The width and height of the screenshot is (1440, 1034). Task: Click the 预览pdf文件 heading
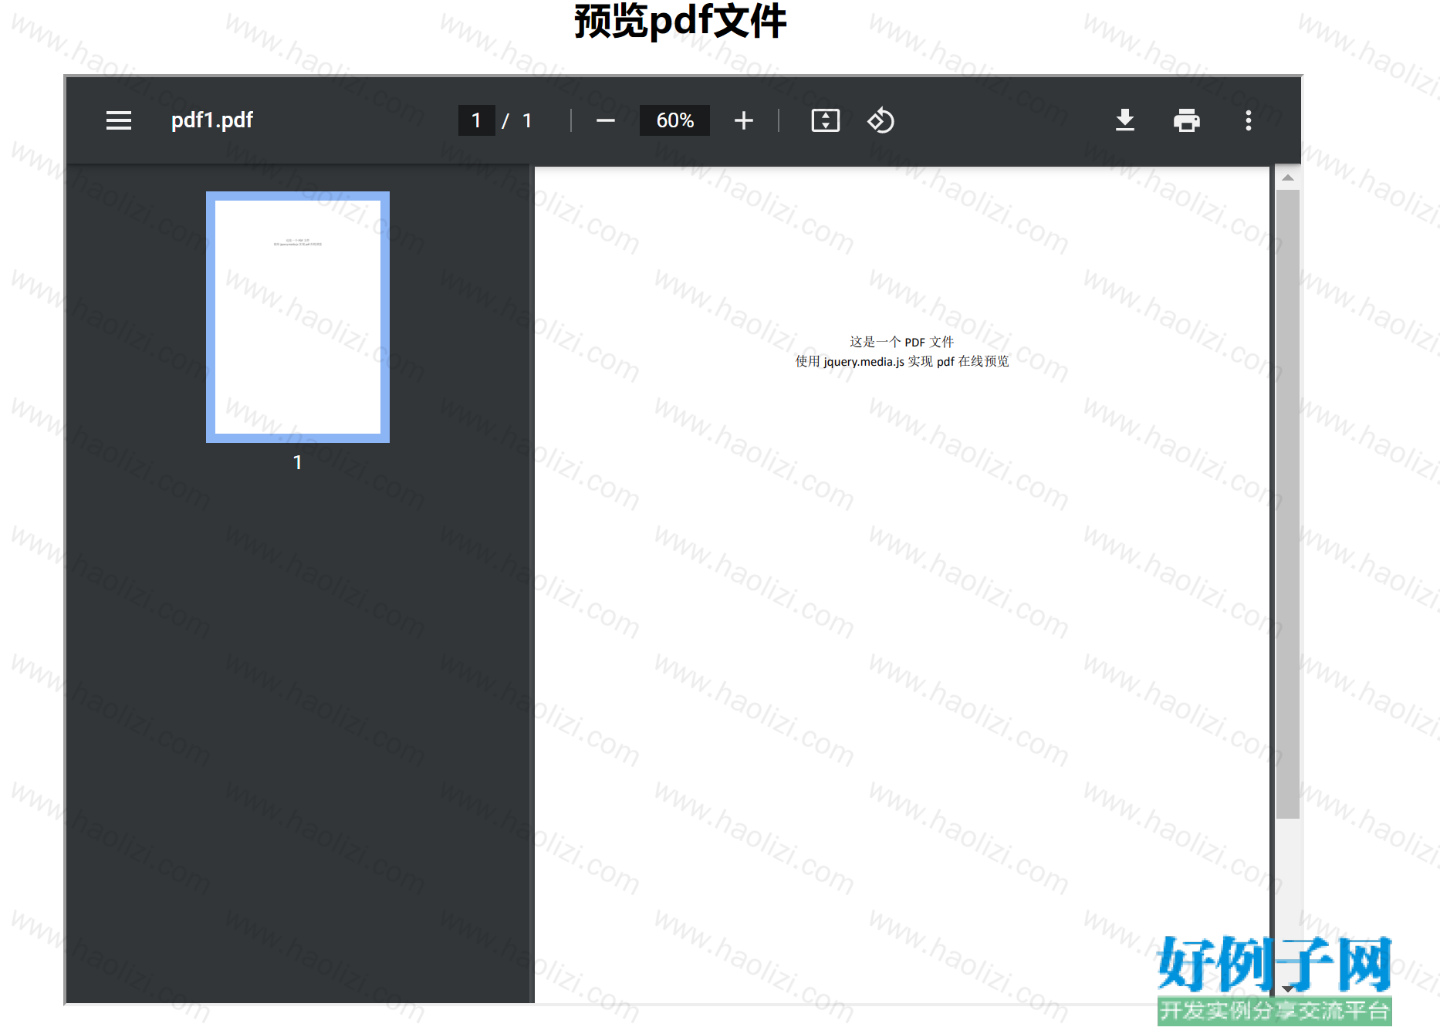click(x=681, y=21)
